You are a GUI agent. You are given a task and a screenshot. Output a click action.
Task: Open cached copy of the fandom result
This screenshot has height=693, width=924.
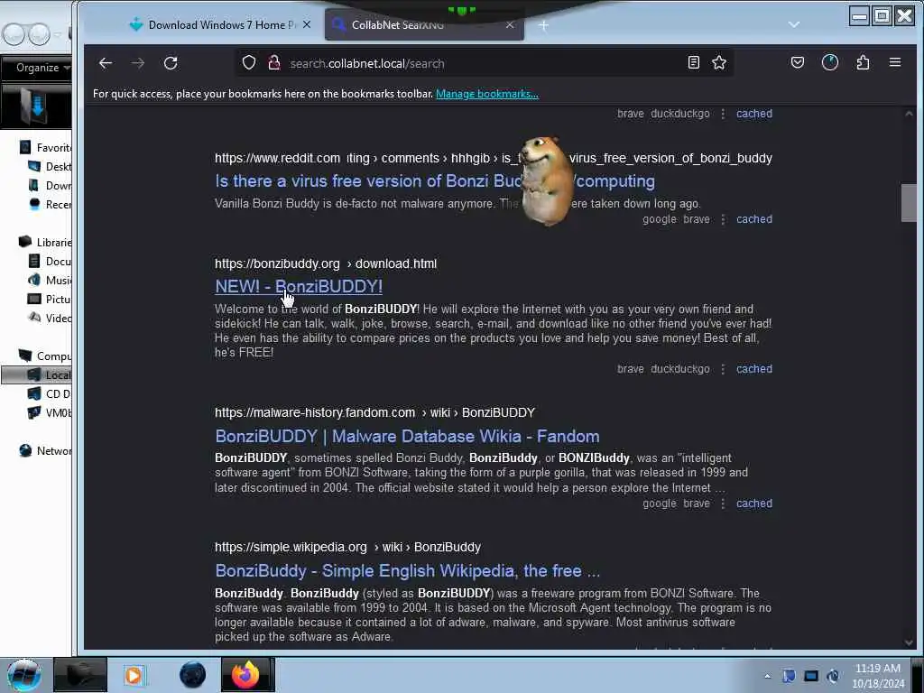pos(753,504)
